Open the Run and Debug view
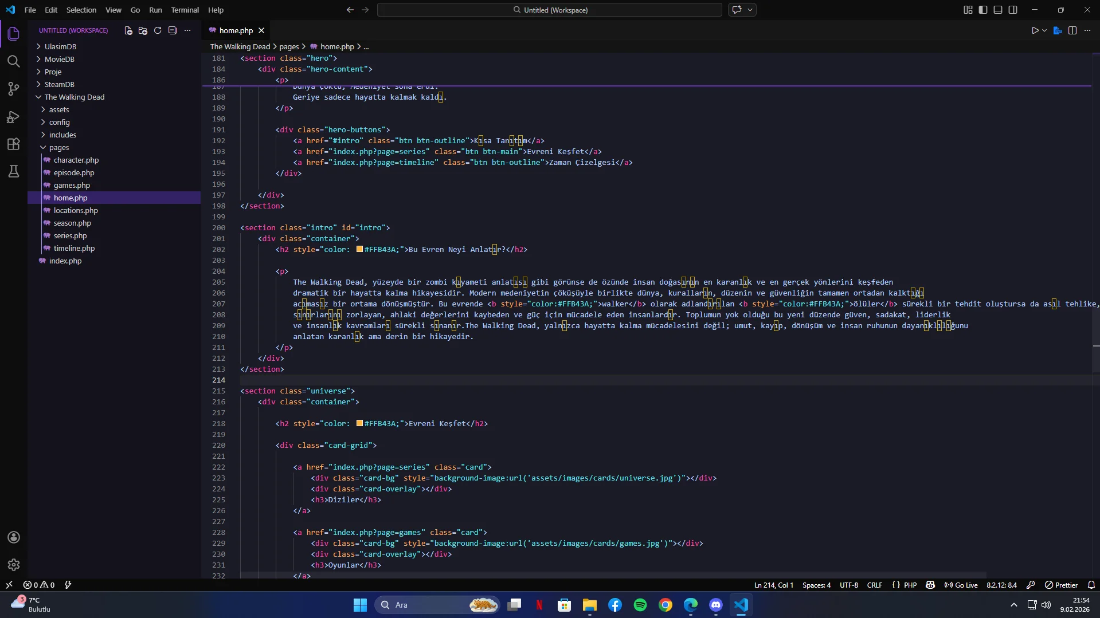This screenshot has width=1100, height=618. point(14,117)
